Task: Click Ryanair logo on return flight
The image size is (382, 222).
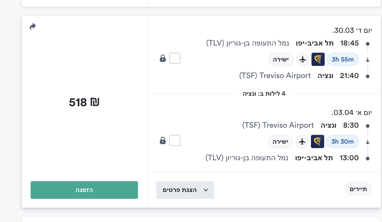Action: 318,141
